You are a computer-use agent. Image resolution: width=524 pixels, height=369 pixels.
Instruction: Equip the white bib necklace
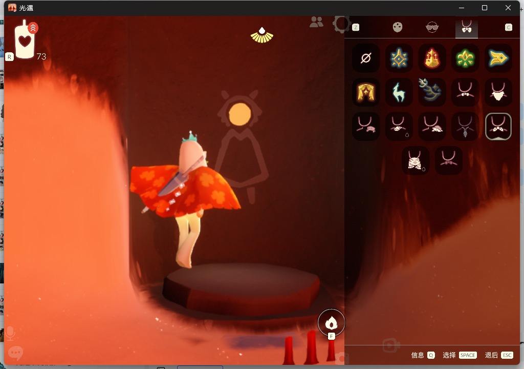(498, 92)
